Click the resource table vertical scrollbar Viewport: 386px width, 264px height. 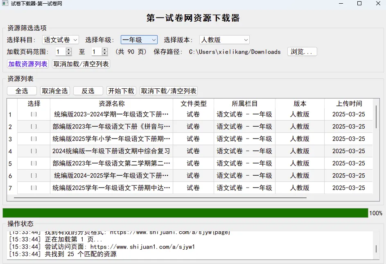click(x=376, y=117)
